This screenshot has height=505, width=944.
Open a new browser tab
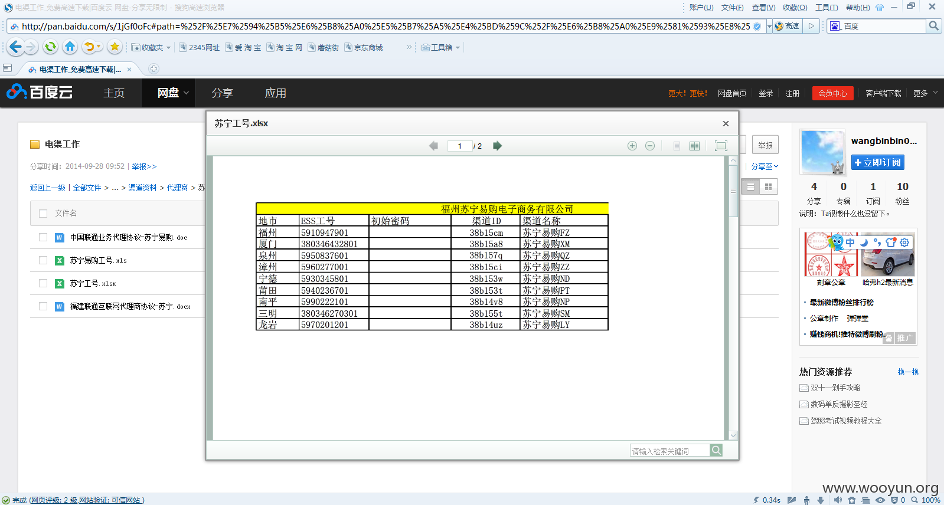point(153,69)
